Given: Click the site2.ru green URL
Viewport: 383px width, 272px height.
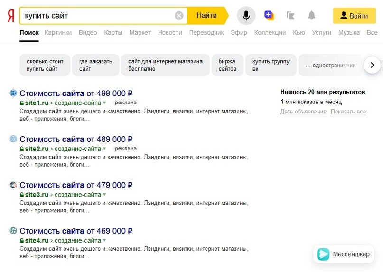Looking at the screenshot, I should click(x=37, y=149).
